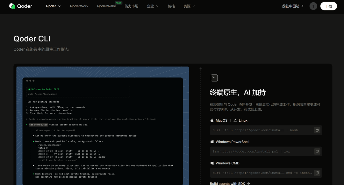Click 'Tips for getting started:' line
This screenshot has width=344, height=185.
pyautogui.click(x=42, y=102)
